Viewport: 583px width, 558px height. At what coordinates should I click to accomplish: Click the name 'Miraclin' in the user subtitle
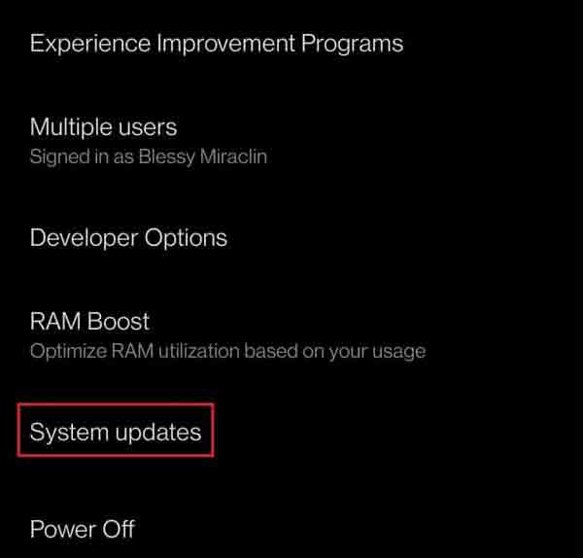(x=233, y=156)
